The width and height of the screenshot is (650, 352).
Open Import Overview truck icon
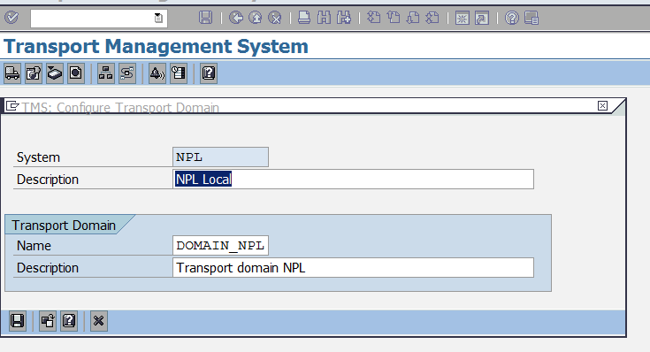[x=12, y=73]
